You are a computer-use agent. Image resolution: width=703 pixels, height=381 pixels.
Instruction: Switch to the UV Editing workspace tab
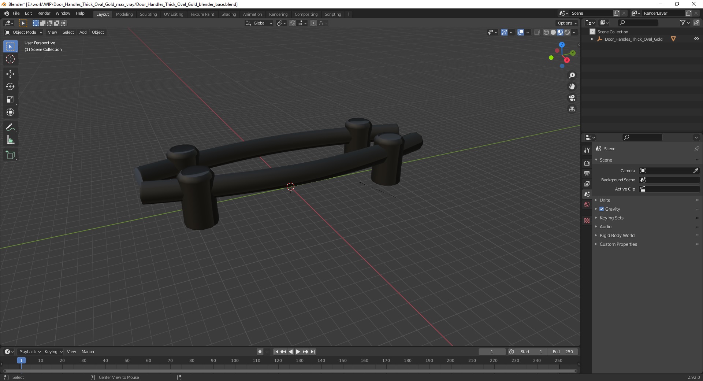(174, 14)
